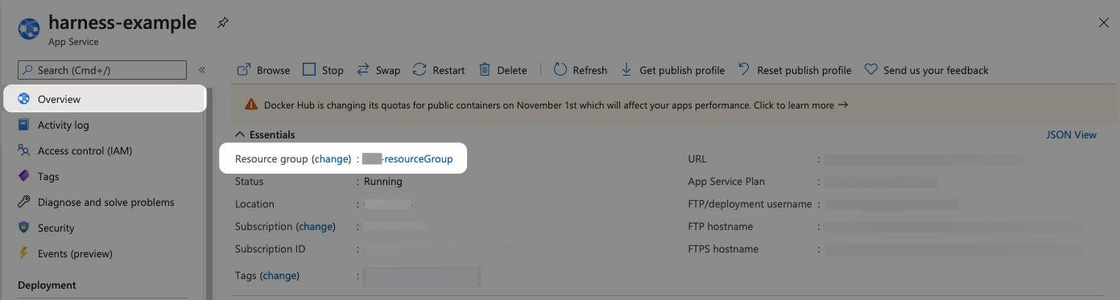
Task: Collapse the sidebar with double-chevron icon
Action: pyautogui.click(x=202, y=70)
